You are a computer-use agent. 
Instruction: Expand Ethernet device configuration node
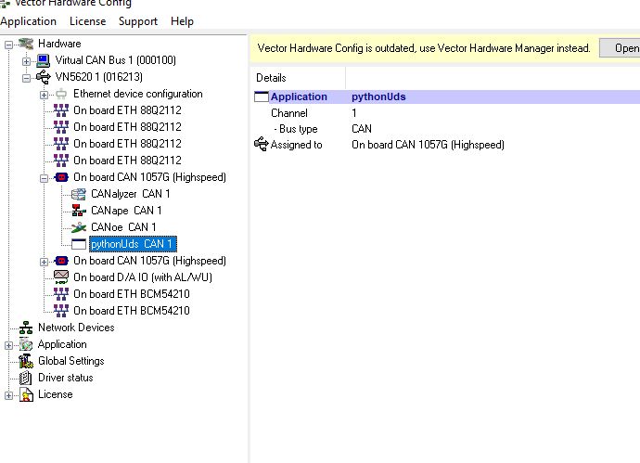45,95
